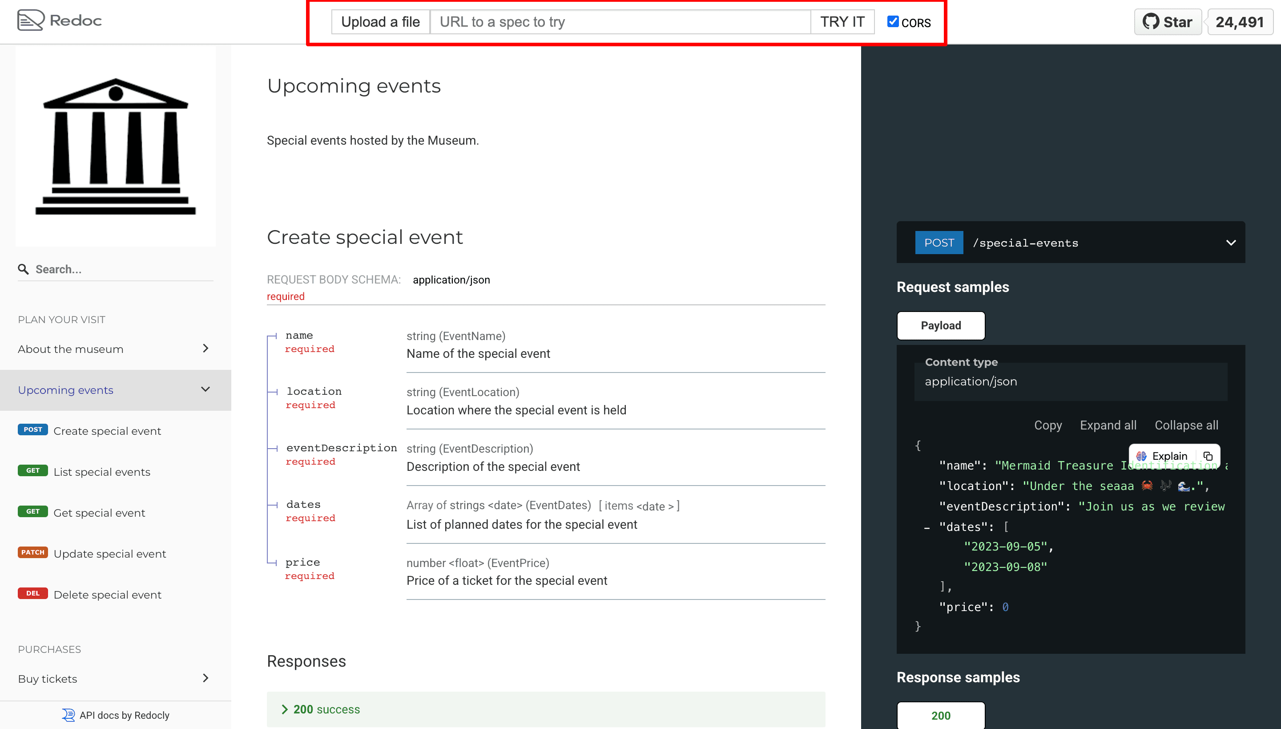Collapse the Upcoming events chevron
This screenshot has height=729, width=1281.
(x=205, y=389)
